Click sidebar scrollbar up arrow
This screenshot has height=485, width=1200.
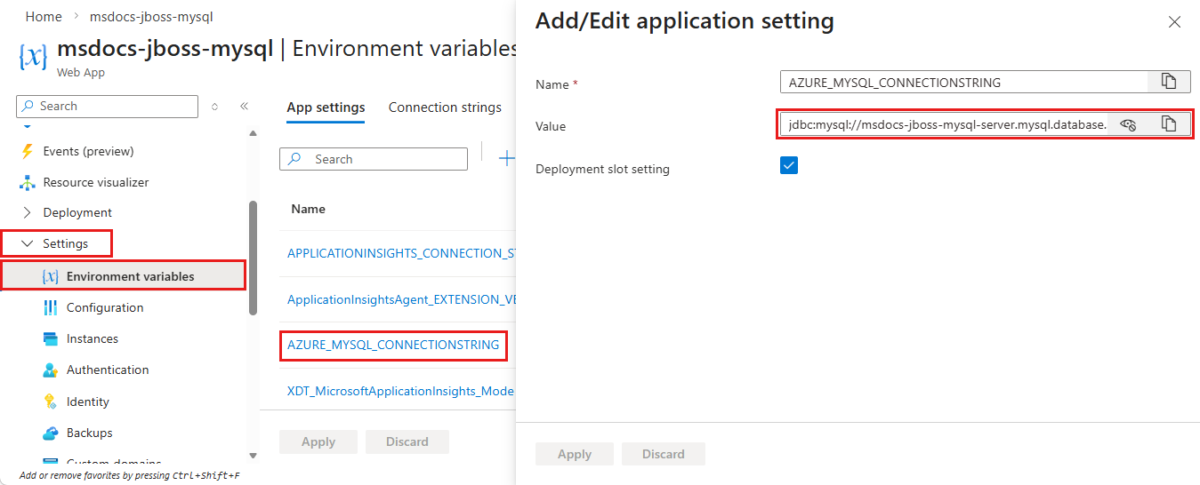[253, 133]
